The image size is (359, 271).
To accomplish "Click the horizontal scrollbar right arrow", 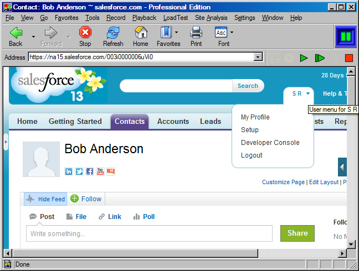I will coord(342,253).
